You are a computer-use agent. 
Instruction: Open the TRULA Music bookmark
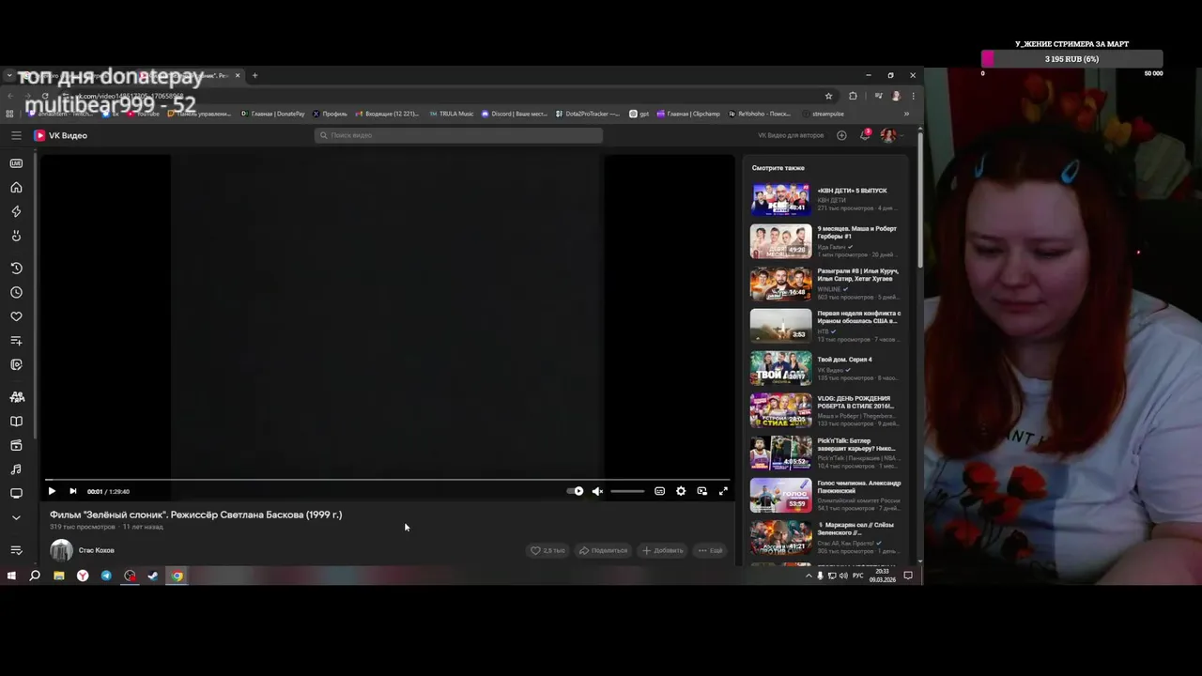click(452, 114)
